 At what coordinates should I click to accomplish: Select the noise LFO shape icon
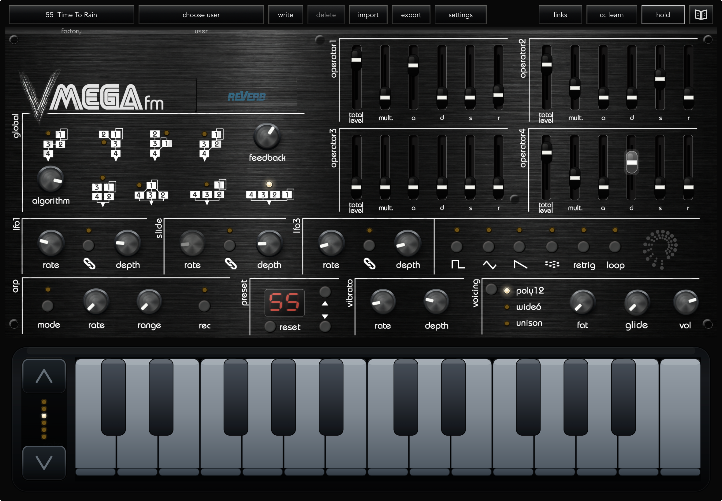[552, 264]
